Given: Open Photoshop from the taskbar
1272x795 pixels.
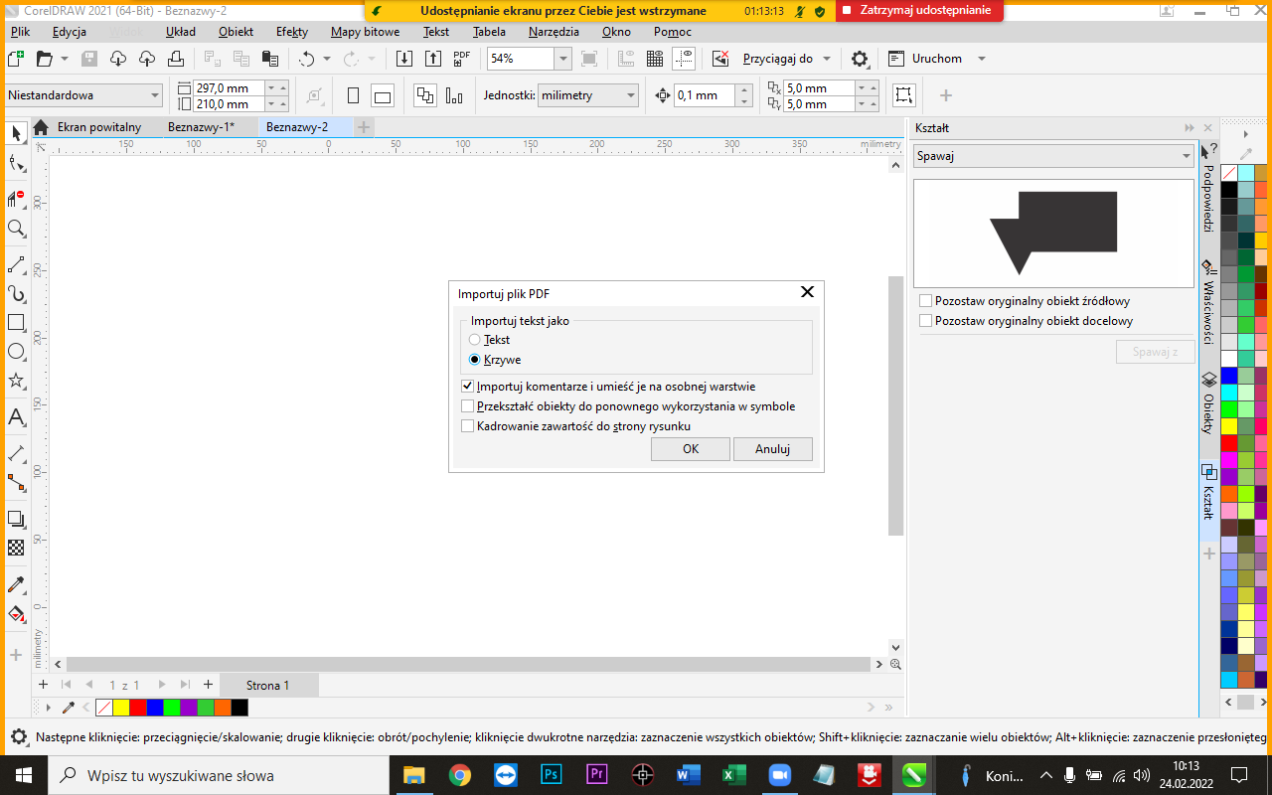Looking at the screenshot, I should coord(552,775).
